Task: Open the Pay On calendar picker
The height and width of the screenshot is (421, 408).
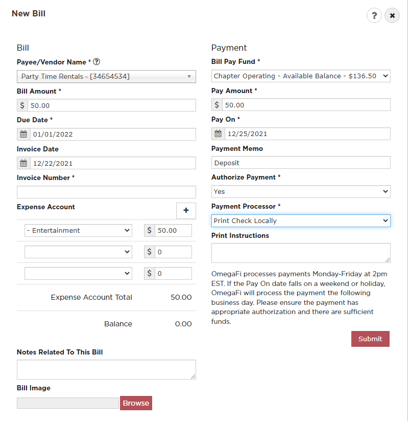Action: pos(218,134)
